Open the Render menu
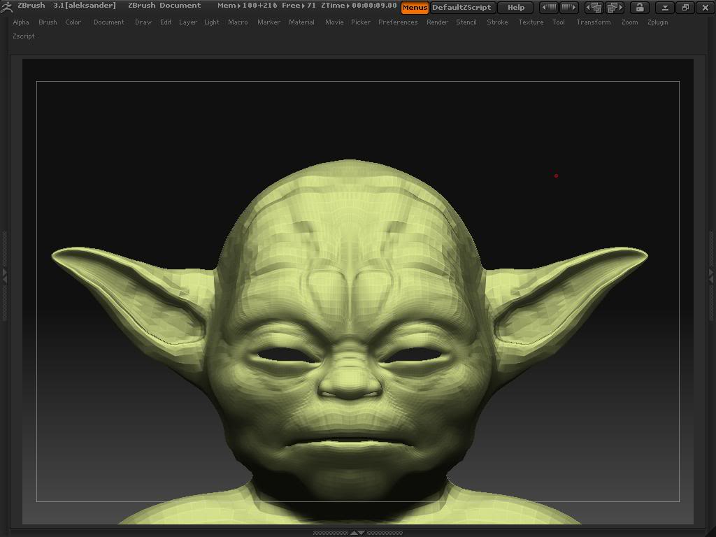This screenshot has width=716, height=537. tap(437, 22)
